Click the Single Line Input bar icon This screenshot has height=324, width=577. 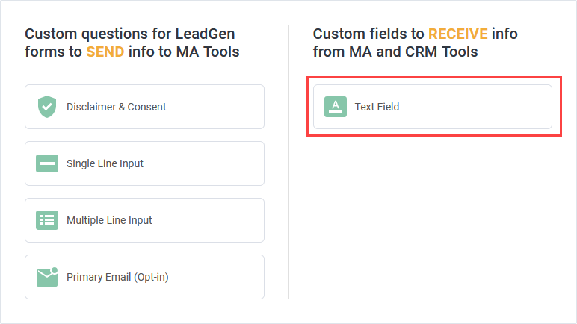pos(47,163)
